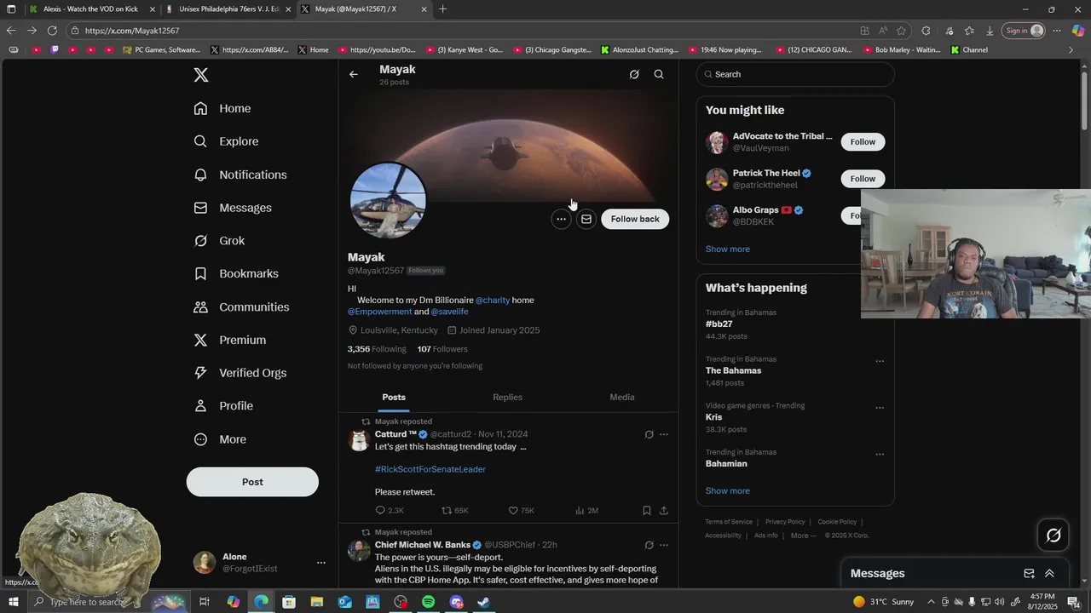This screenshot has width=1091, height=613.
Task: Open Spotify from the taskbar
Action: (428, 602)
